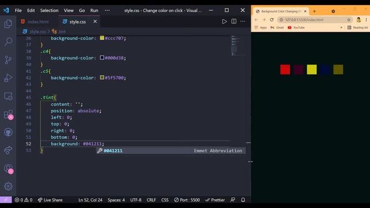Select CSS language mode in status bar
Viewport: 370px width, 208px height.
click(x=165, y=200)
